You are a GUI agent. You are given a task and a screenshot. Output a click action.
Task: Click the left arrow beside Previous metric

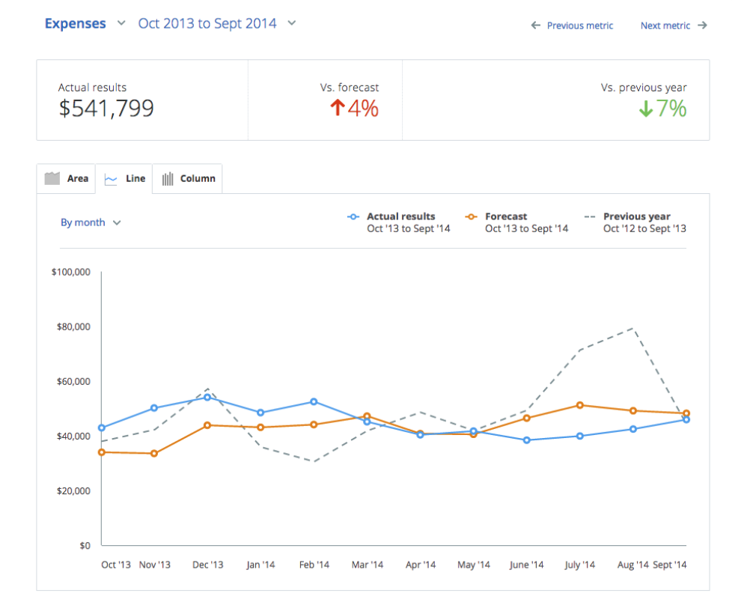click(535, 25)
